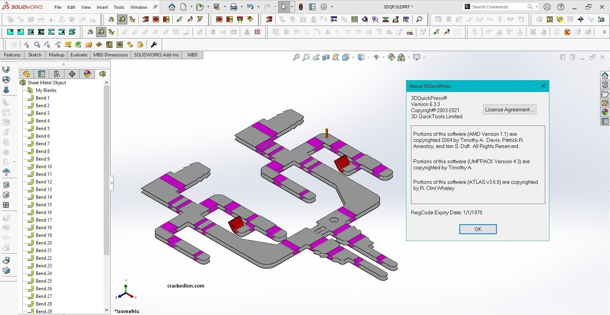Image resolution: width=610 pixels, height=315 pixels.
Task: Click the blue four-point star toolbar icon
Action: (581, 19)
